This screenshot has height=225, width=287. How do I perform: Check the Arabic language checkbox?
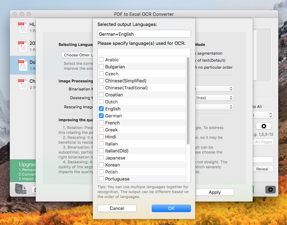pos(101,60)
